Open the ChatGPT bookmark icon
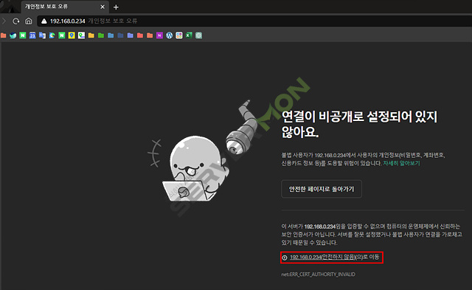The height and width of the screenshot is (290, 472). click(198, 35)
